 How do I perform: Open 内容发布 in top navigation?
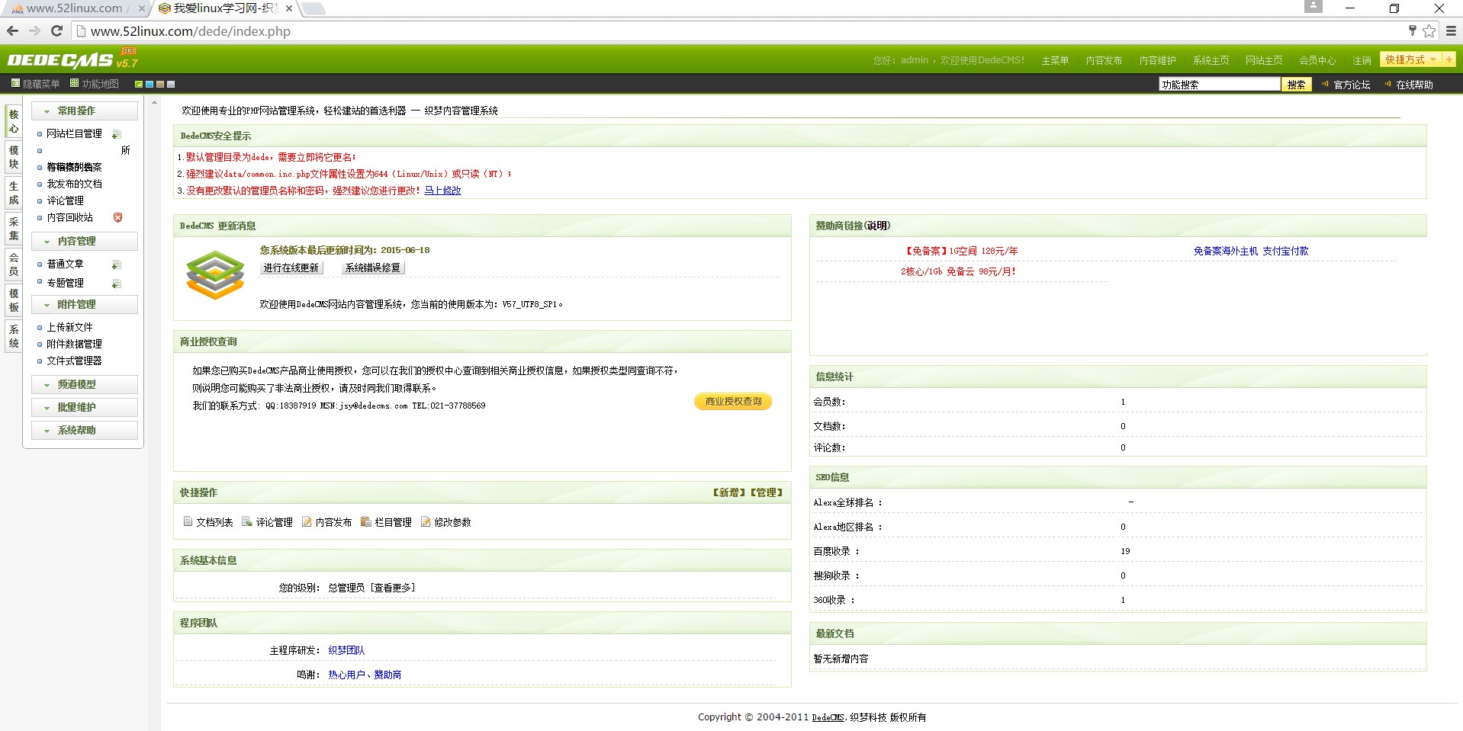tap(1104, 60)
